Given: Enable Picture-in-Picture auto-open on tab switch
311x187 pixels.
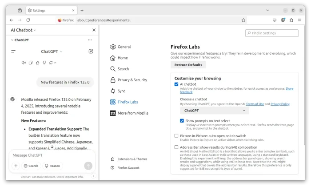Looking at the screenshot, I should 176,135.
